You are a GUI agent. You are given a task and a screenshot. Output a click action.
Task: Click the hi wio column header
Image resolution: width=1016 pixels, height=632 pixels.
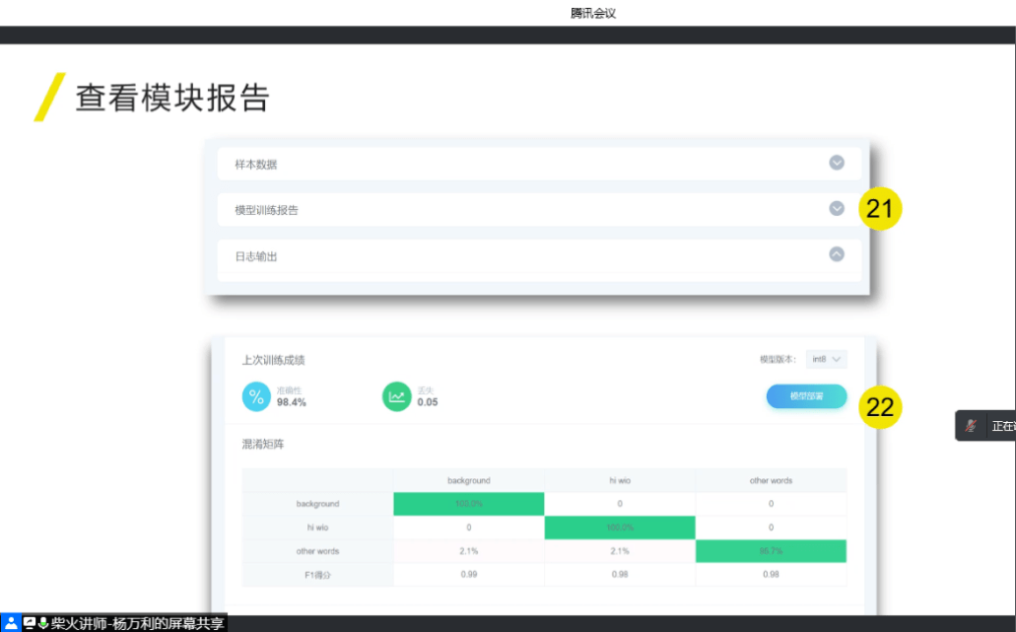coord(620,481)
